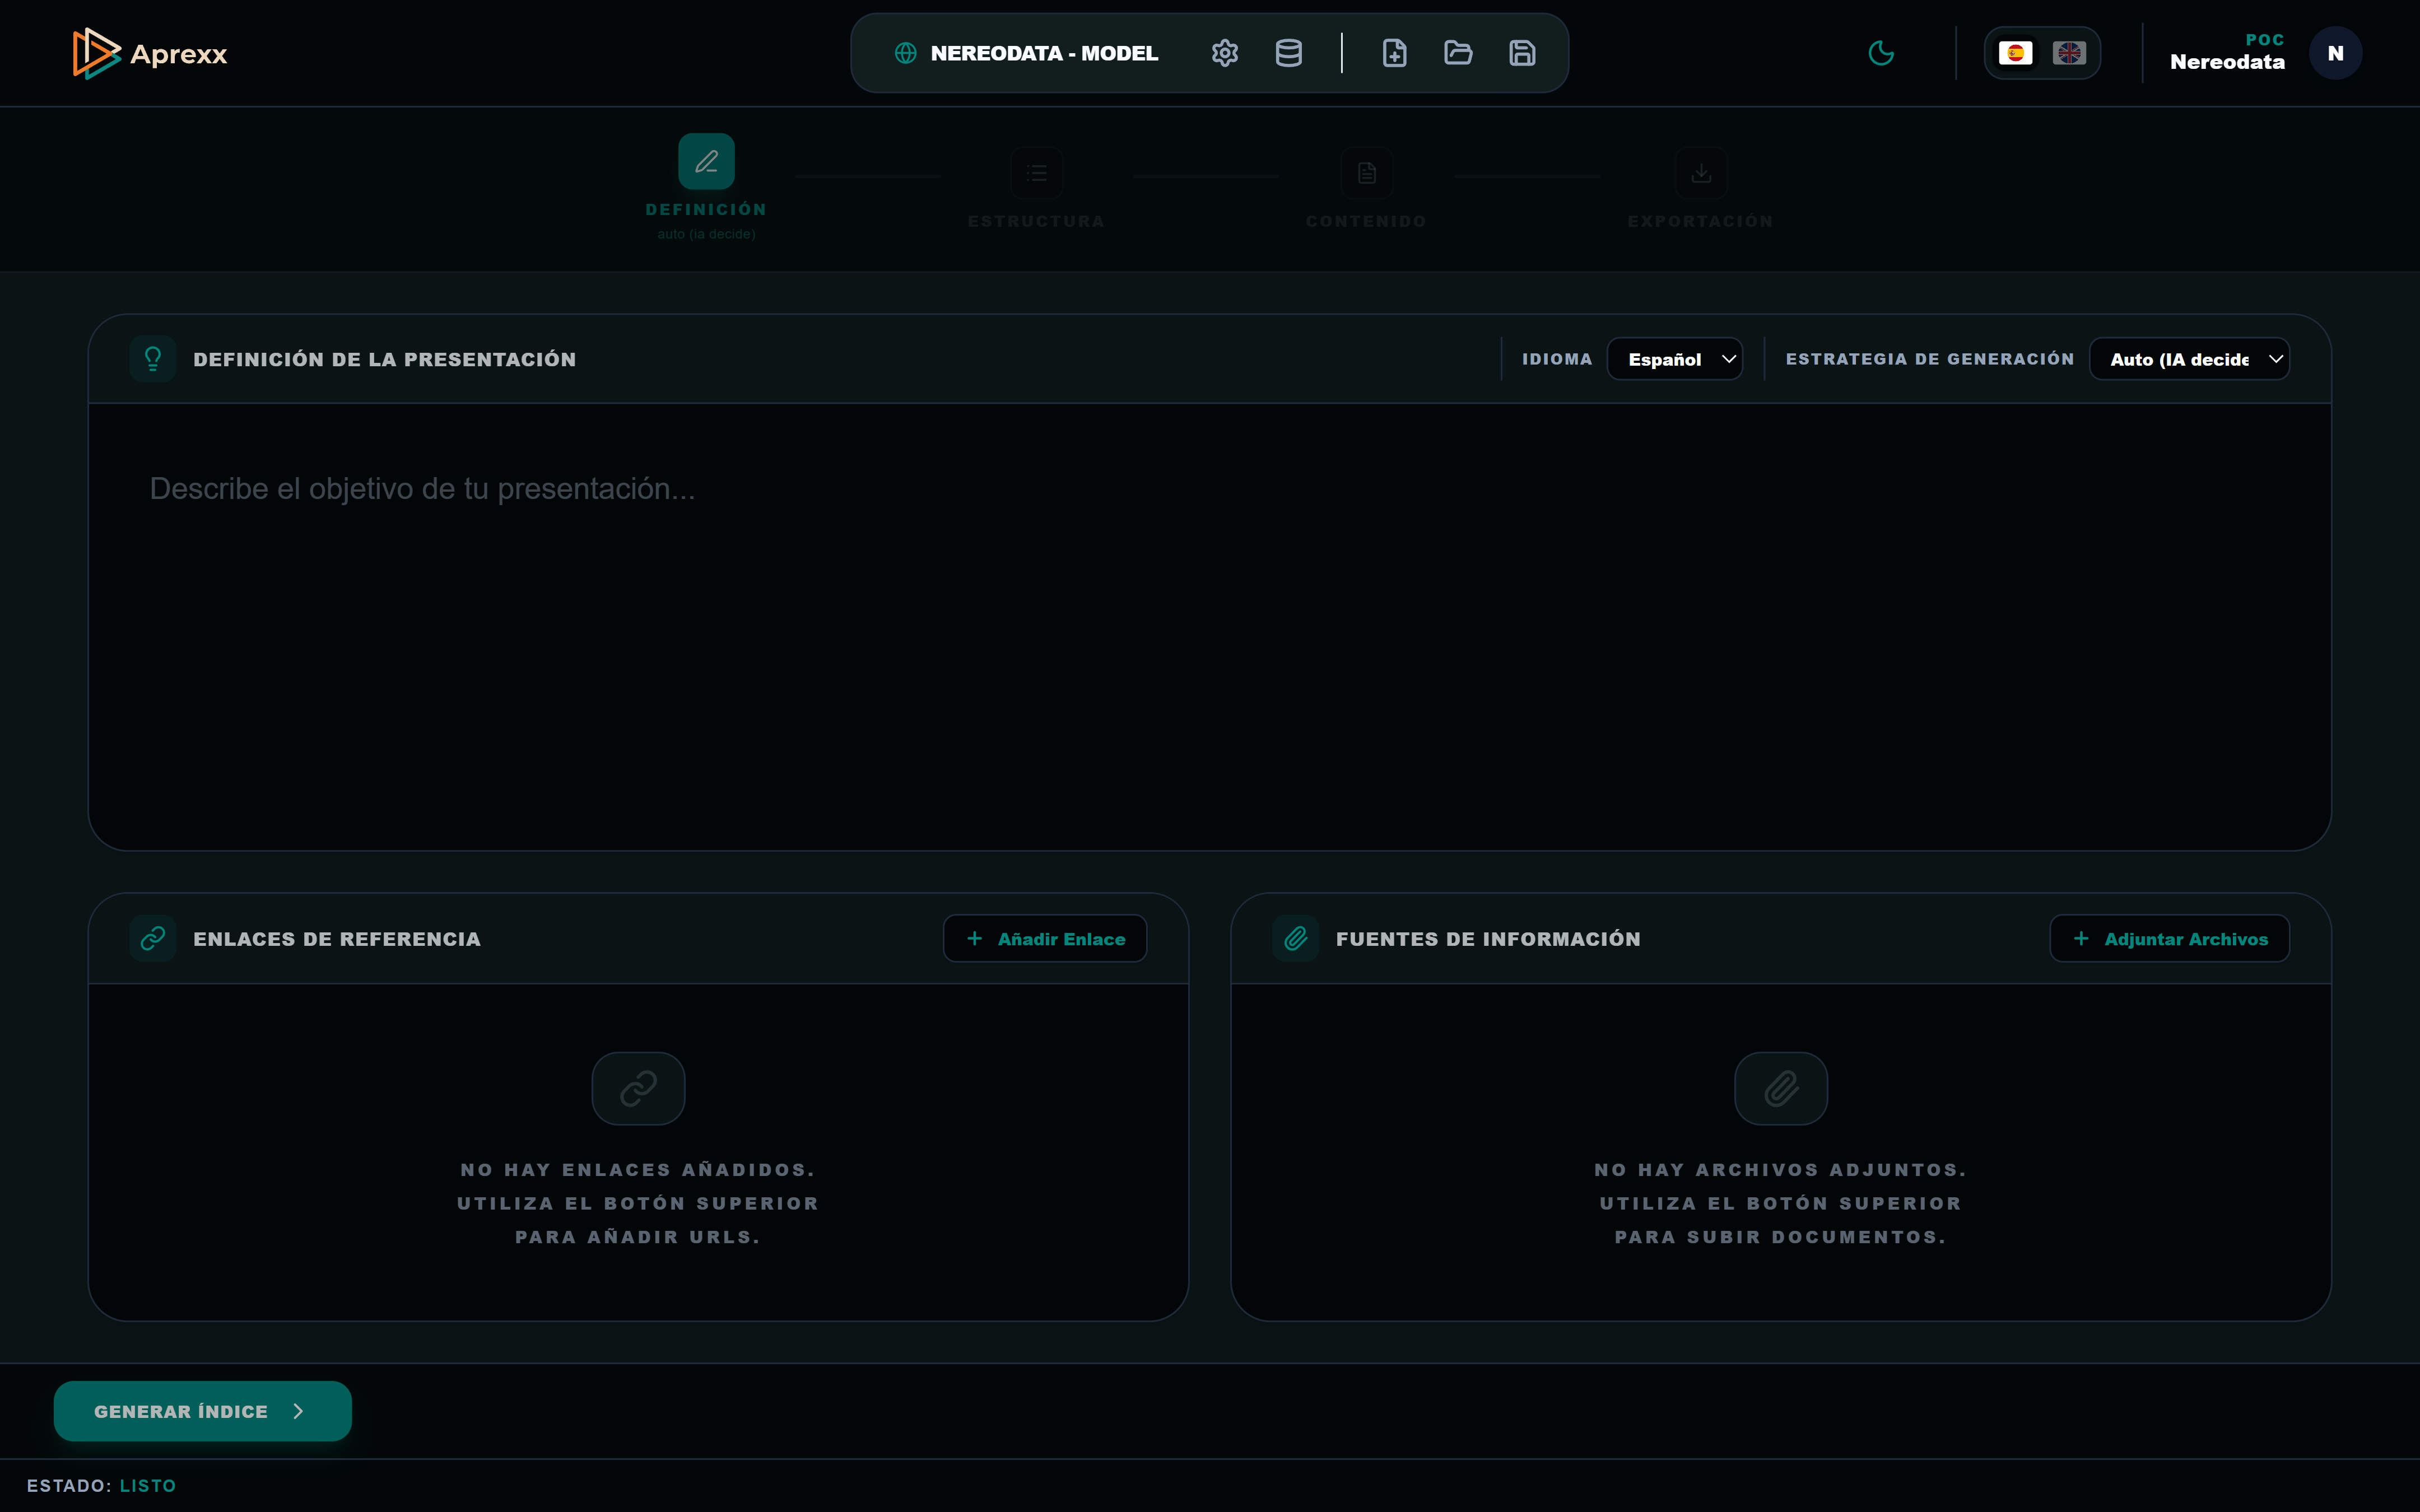Click the link icon by Enlaces de Referencia
The image size is (2420, 1512).
[153, 938]
